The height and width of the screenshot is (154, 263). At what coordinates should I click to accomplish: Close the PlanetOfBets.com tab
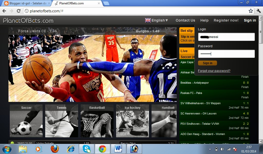[x=99, y=3]
